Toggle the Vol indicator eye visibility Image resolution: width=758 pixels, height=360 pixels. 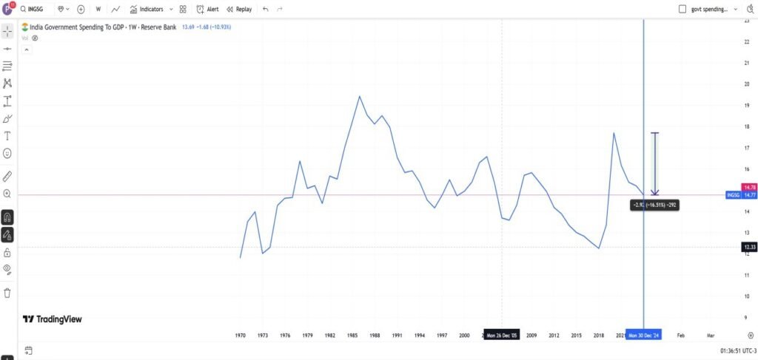(x=35, y=38)
